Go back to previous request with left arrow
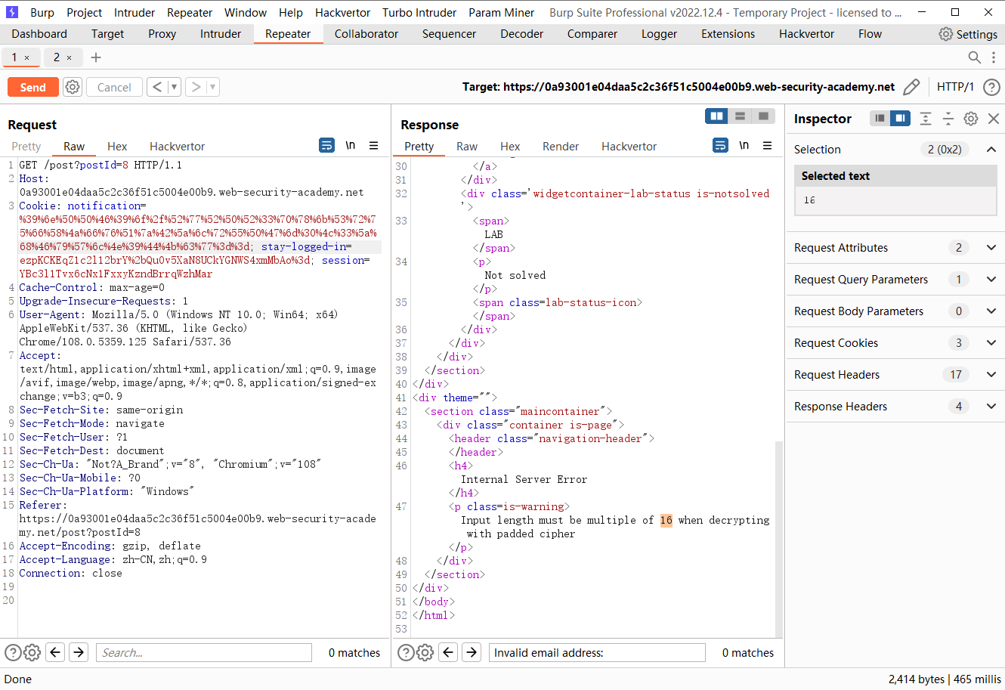 point(157,87)
